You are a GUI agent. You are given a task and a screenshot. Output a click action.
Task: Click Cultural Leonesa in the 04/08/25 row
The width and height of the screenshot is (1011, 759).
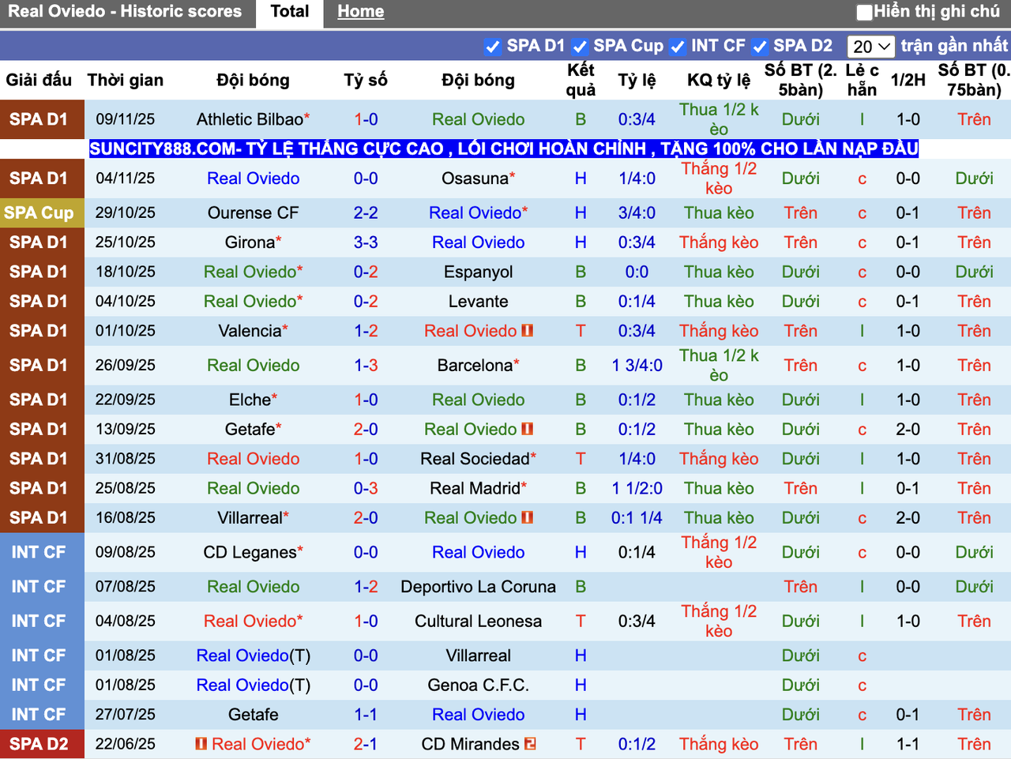coord(478,621)
